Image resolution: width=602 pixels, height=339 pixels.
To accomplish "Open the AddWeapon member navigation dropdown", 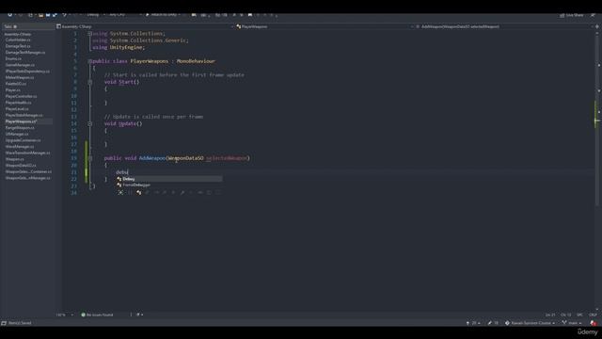I will 504,26.
